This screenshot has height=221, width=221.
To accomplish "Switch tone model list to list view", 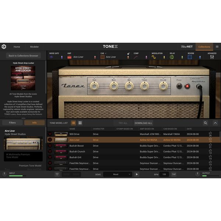I will click(x=73, y=123).
